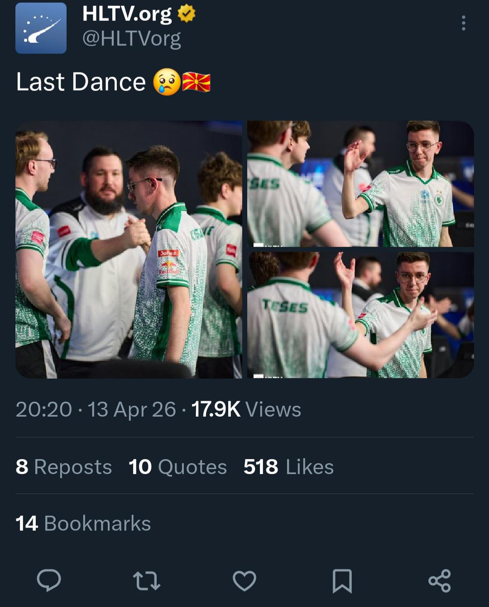Click the North Macedonia flag emoji
489x607 pixels.
pos(197,82)
